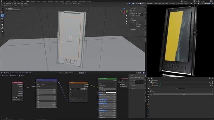Adjust Roughness slider on Principled BSDF node

(107, 103)
